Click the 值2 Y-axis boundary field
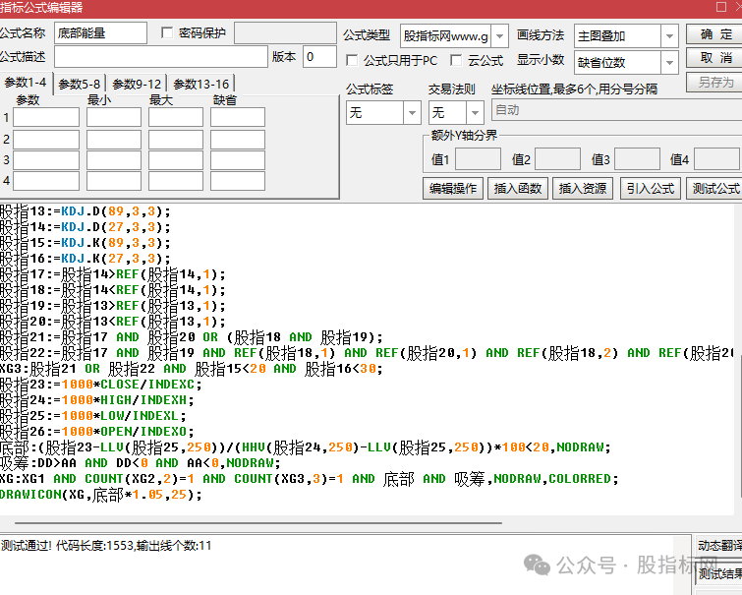Image resolution: width=742 pixels, height=595 pixels. click(557, 159)
